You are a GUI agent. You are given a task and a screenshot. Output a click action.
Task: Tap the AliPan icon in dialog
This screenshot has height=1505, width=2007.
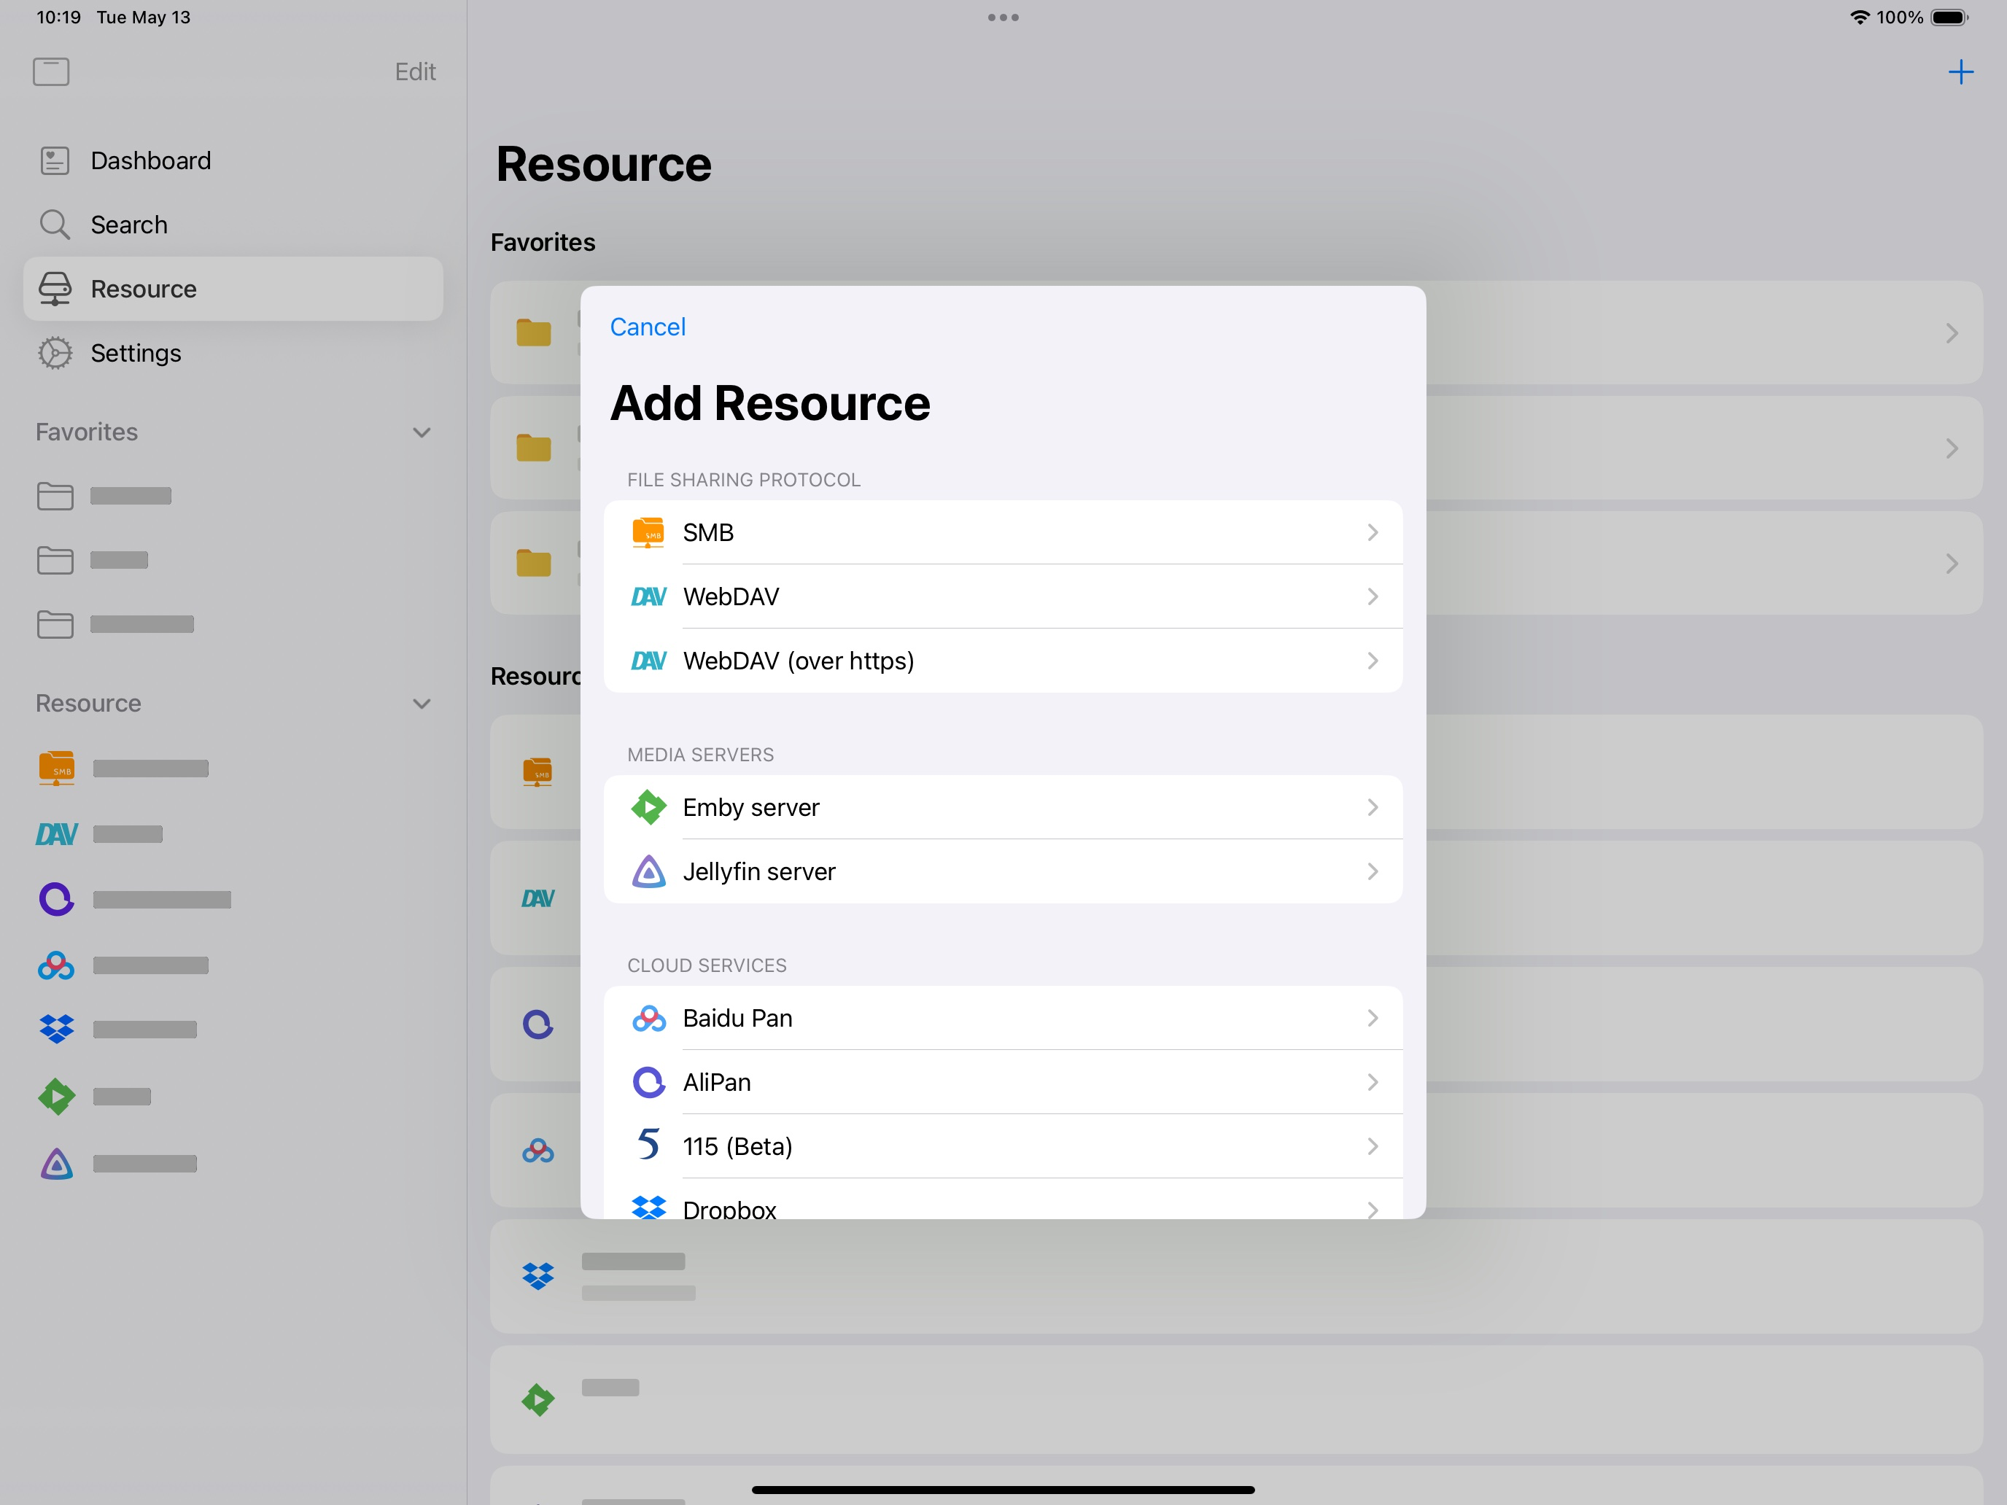pyautogui.click(x=648, y=1082)
